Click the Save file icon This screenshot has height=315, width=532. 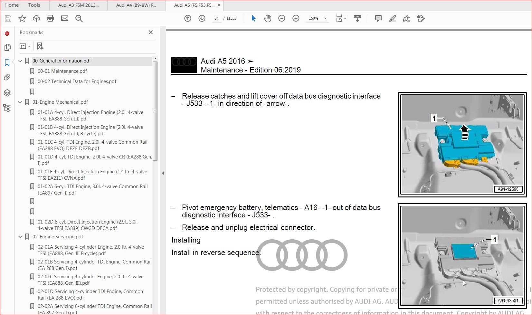8,18
